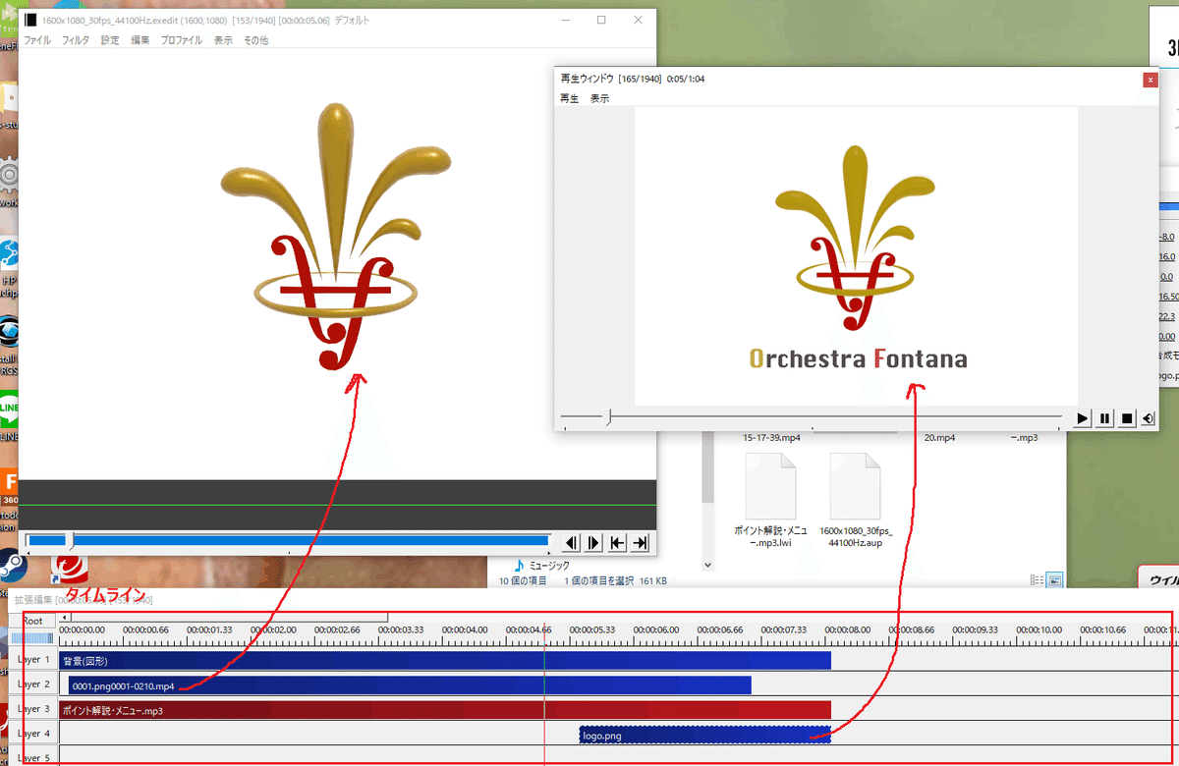This screenshot has height=766, width=1179.
Task: Step forward one frame in AviUtl
Action: [x=593, y=542]
